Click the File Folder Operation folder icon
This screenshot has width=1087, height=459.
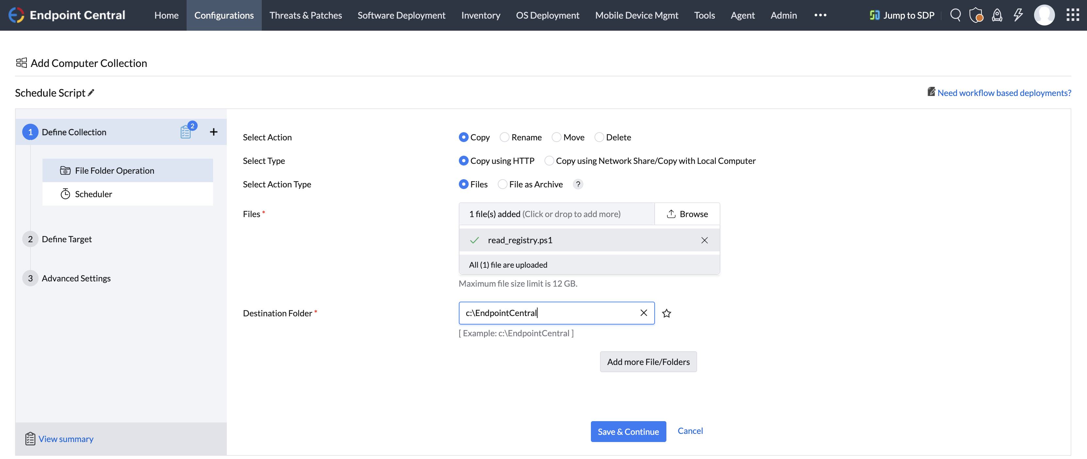(65, 170)
